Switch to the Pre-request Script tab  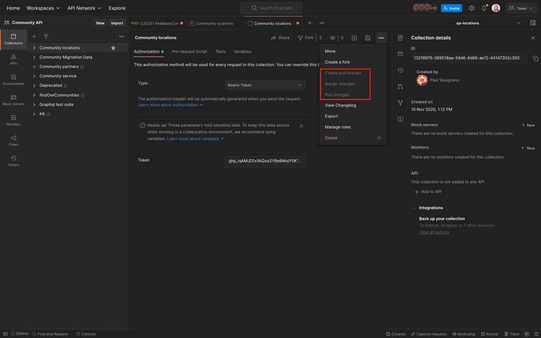189,52
